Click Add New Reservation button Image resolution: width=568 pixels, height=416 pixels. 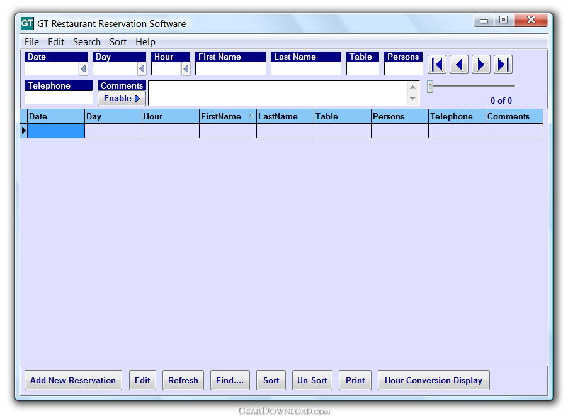[x=73, y=380]
